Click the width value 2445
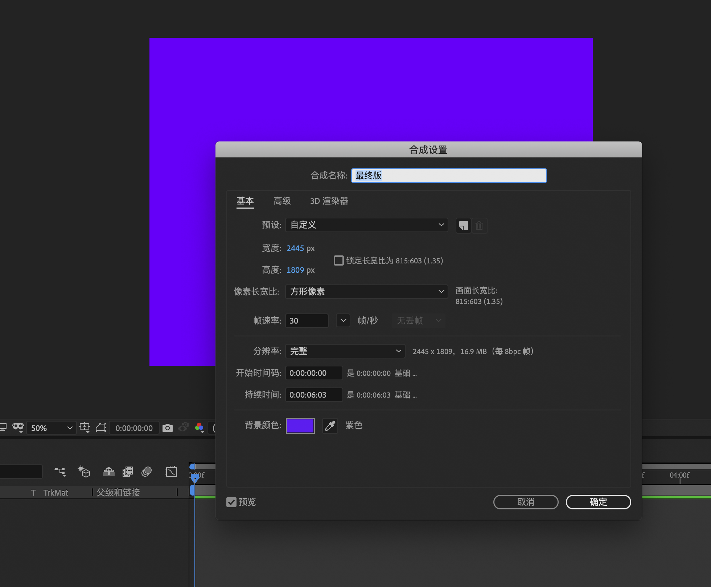Screen dimensions: 711x587 pyautogui.click(x=295, y=249)
